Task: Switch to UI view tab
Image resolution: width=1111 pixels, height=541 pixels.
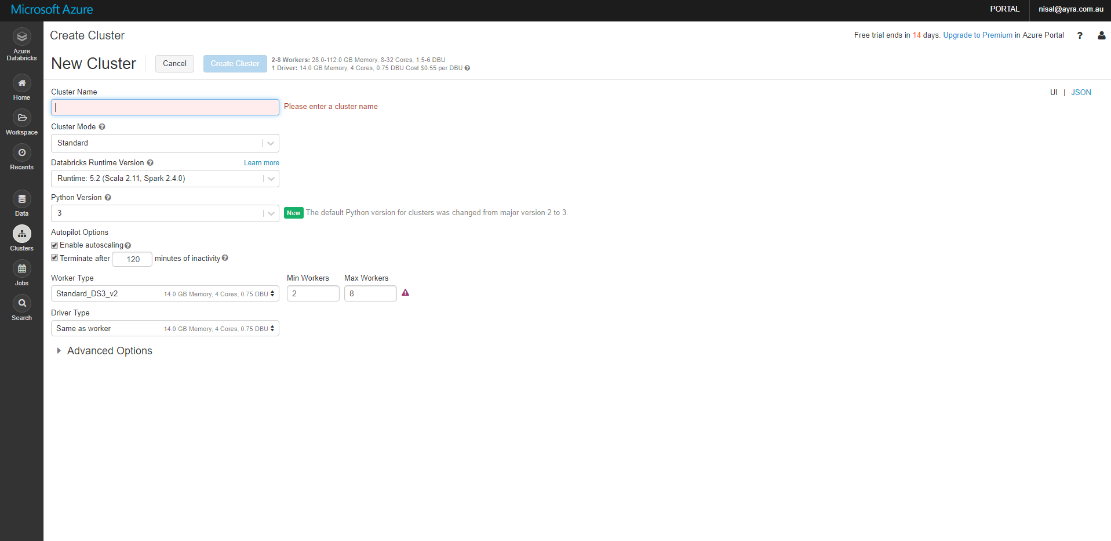Action: 1054,92
